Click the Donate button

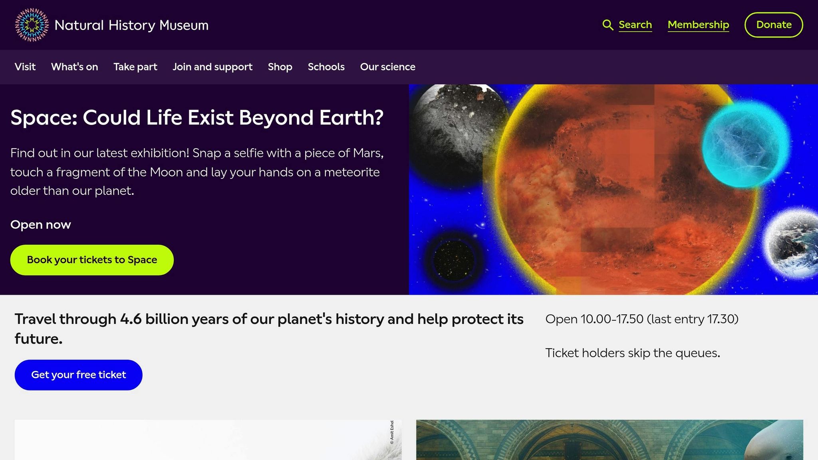[x=774, y=25]
